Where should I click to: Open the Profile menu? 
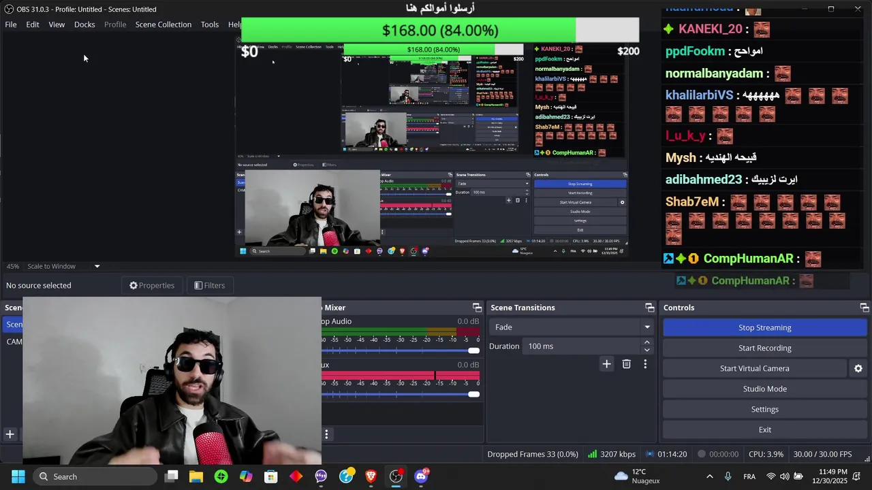tap(115, 24)
